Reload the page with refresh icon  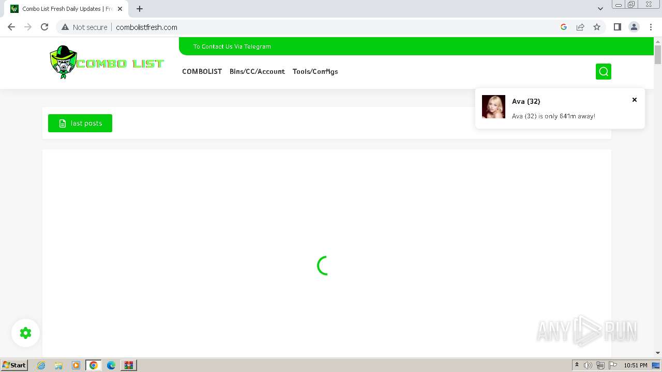pos(44,27)
